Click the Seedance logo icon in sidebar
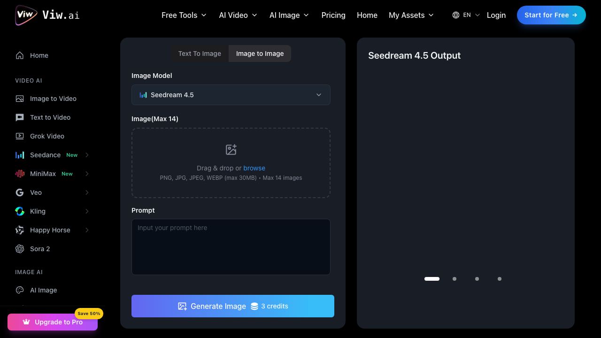Image resolution: width=601 pixels, height=338 pixels. 20,155
